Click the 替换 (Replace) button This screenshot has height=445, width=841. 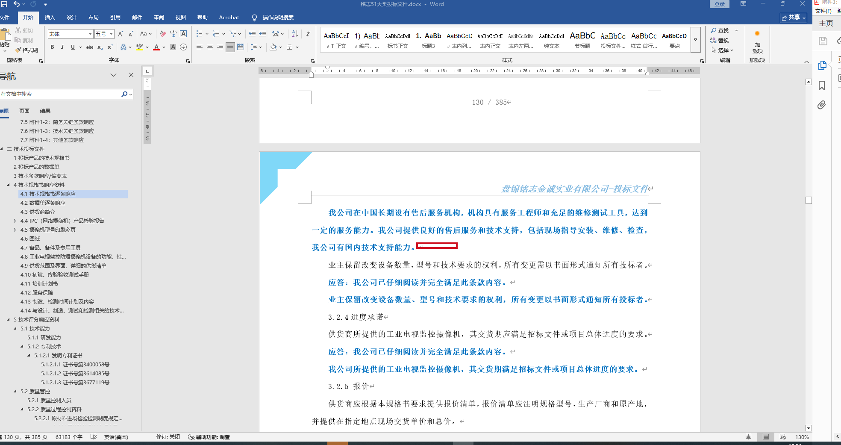click(x=720, y=40)
